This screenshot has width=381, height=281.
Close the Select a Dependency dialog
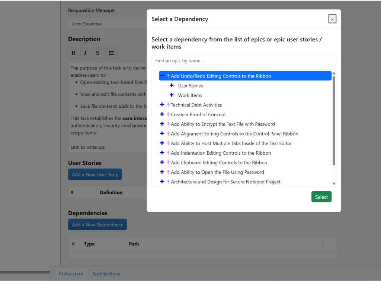pos(332,19)
